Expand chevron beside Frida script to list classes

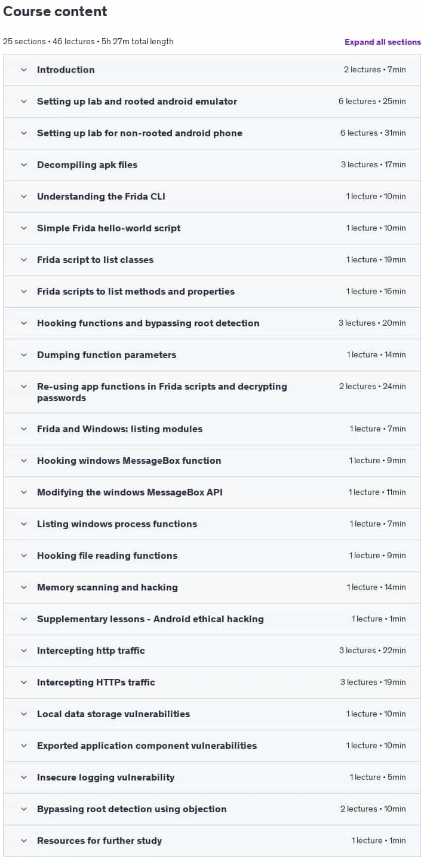(x=24, y=260)
